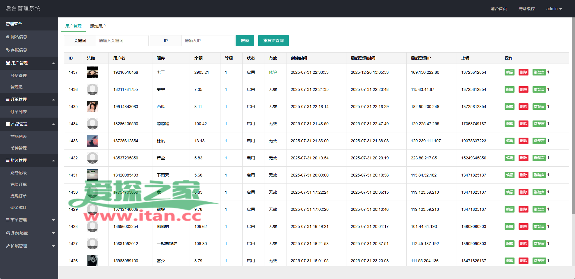
Task: Open 会员管理 in the sidebar
Action: pyautogui.click(x=19, y=75)
